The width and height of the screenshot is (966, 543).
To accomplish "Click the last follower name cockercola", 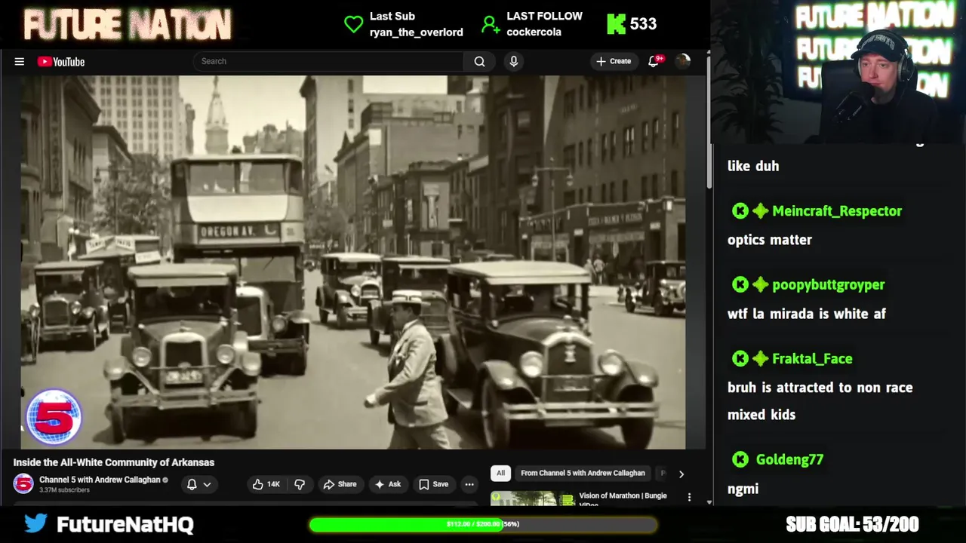I will tap(534, 32).
